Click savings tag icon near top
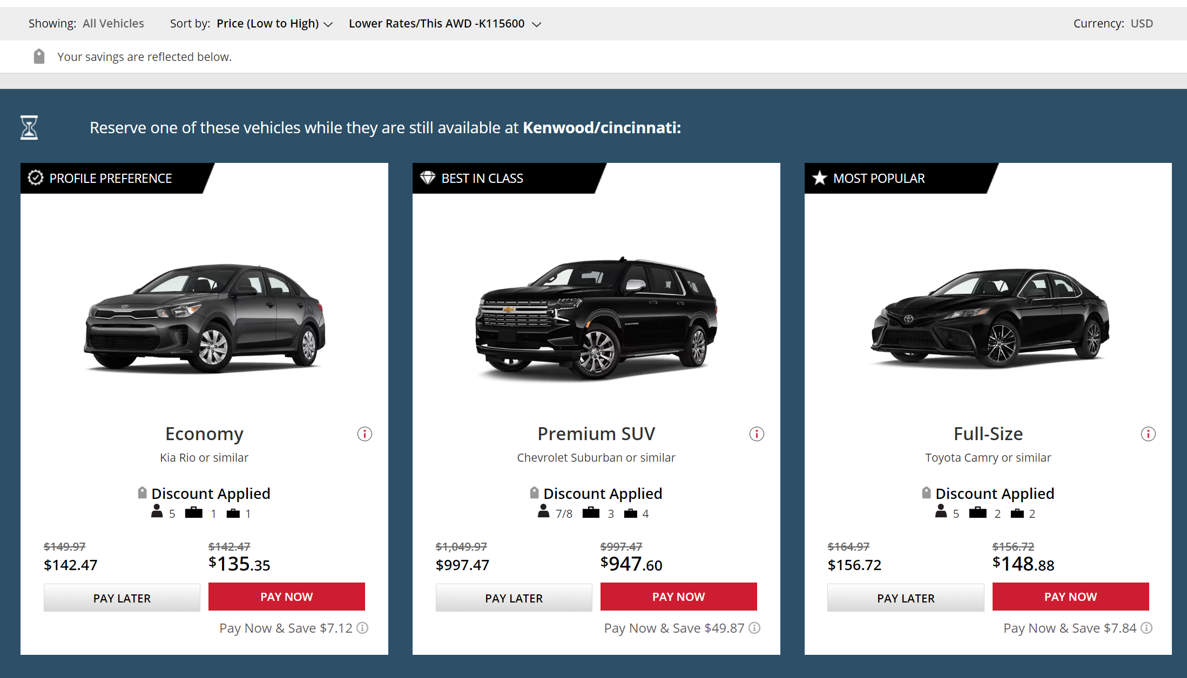 point(39,57)
